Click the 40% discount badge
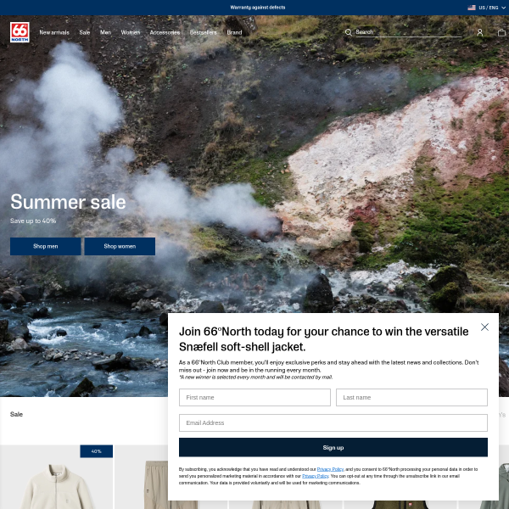This screenshot has height=509, width=509. pyautogui.click(x=97, y=451)
